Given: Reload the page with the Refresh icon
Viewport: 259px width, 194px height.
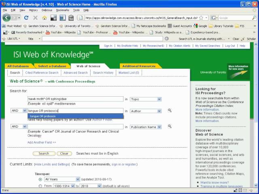Looking at the screenshot, I should tap(26, 18).
